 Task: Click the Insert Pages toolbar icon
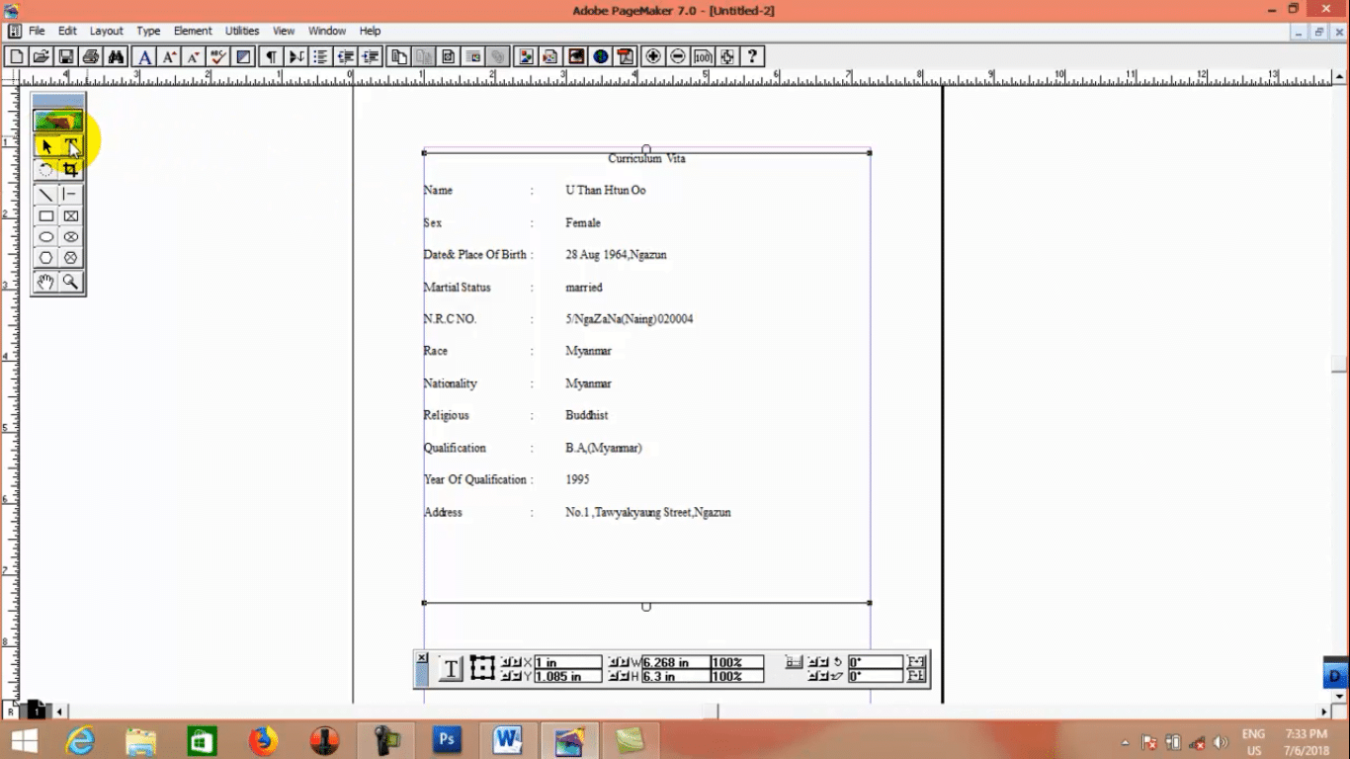click(399, 56)
